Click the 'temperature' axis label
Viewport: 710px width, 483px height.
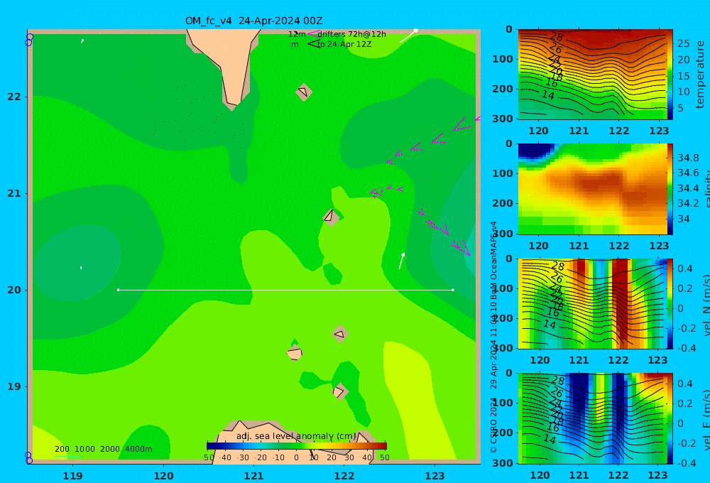[701, 75]
